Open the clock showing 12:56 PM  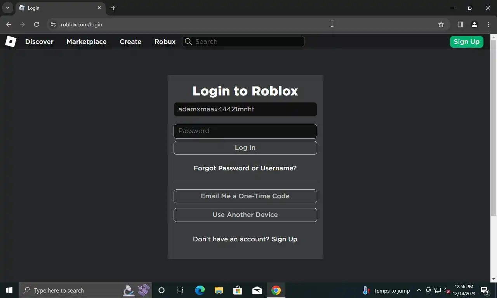point(464,290)
